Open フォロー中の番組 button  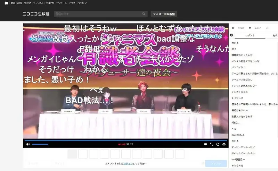click(164, 14)
